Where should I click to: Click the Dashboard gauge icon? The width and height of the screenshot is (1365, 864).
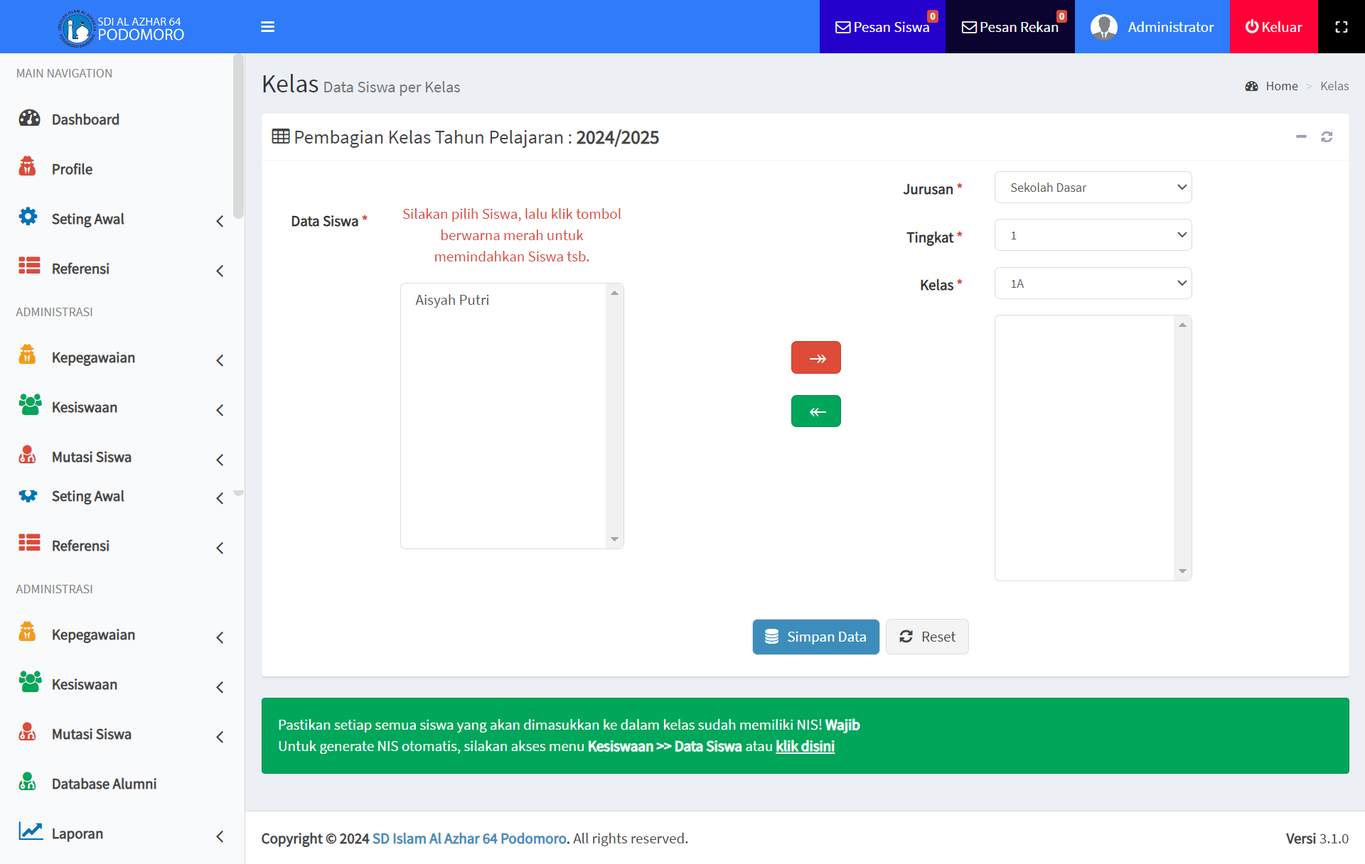click(29, 119)
